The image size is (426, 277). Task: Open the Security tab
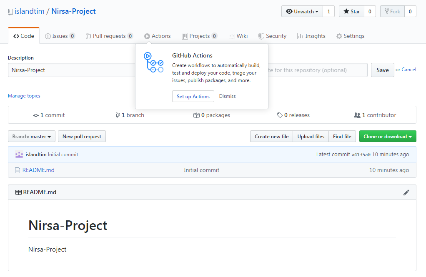point(272,36)
